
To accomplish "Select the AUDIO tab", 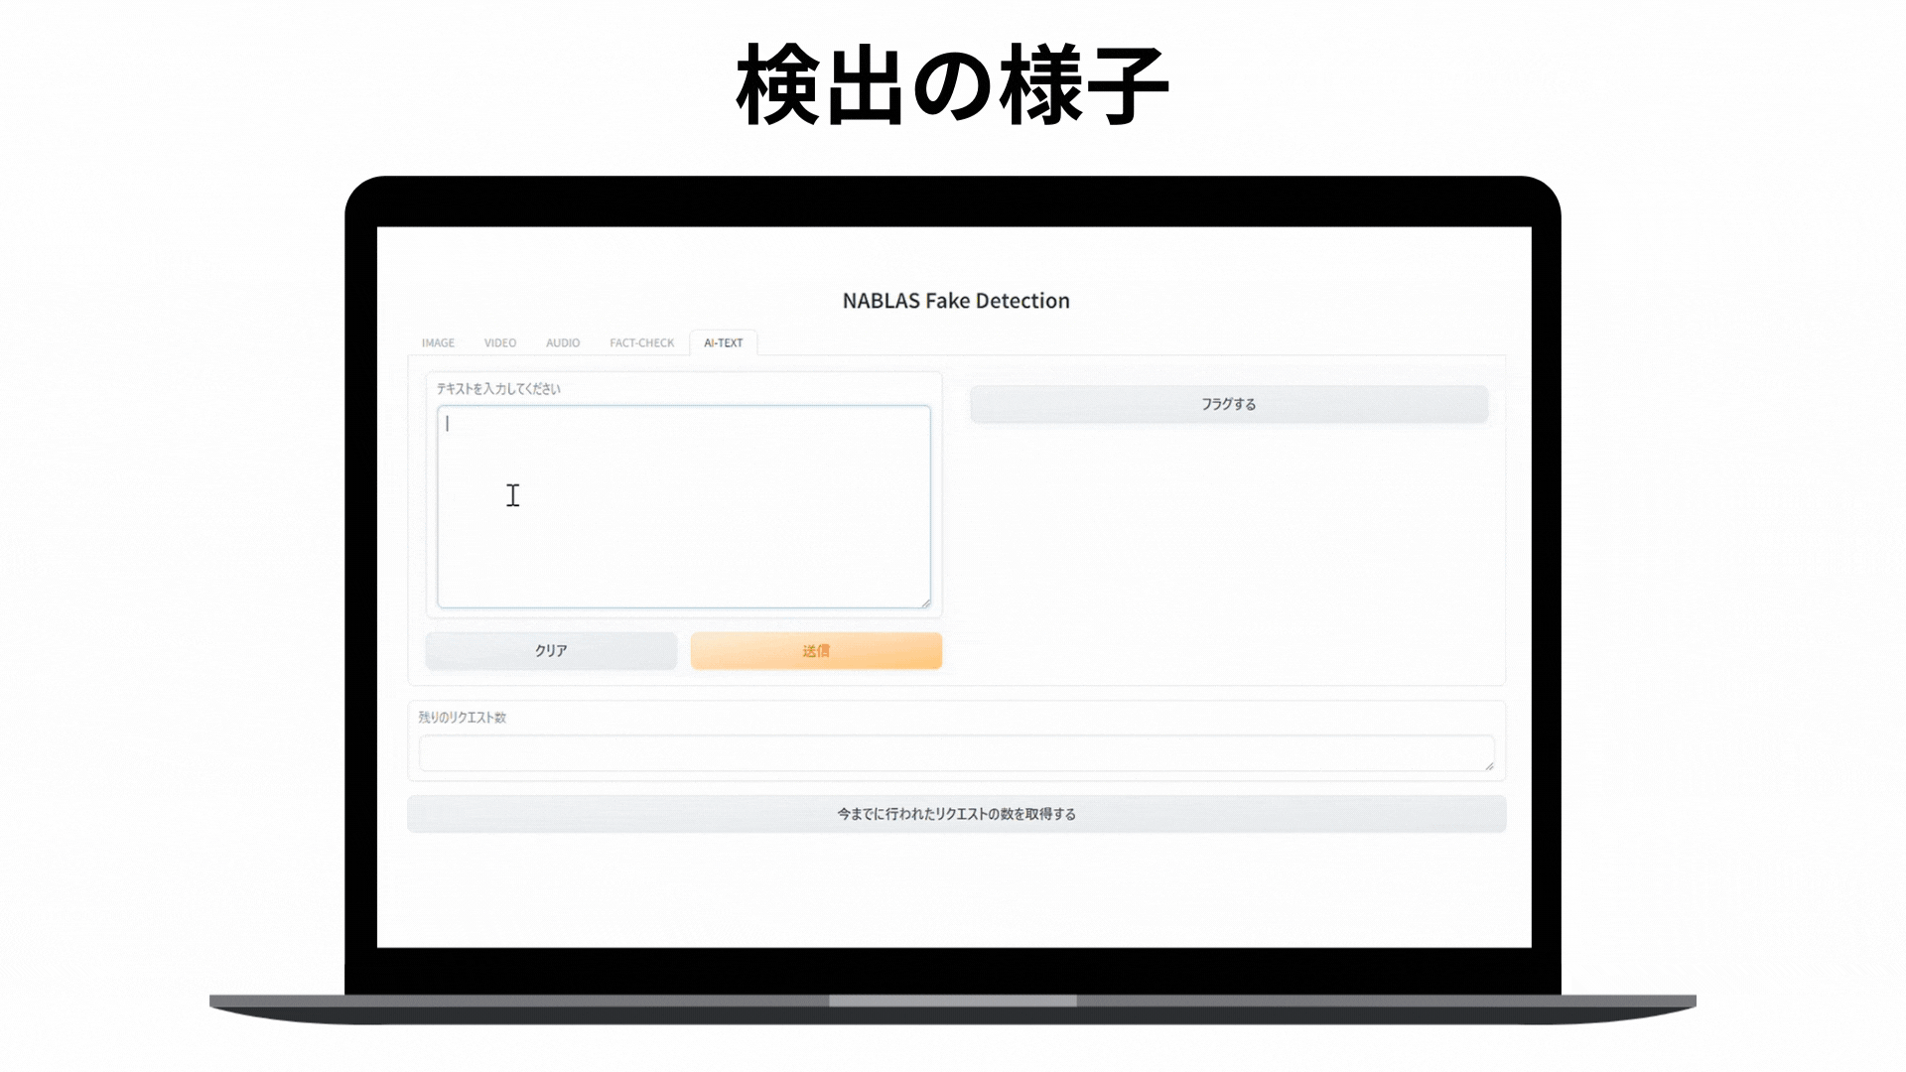I will point(563,342).
